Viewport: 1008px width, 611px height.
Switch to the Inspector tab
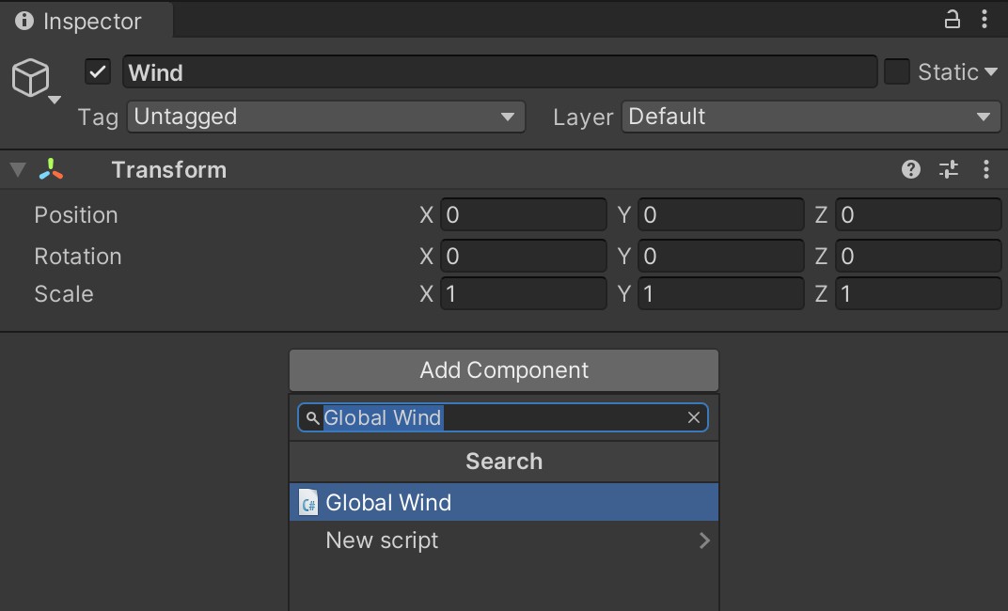(86, 21)
